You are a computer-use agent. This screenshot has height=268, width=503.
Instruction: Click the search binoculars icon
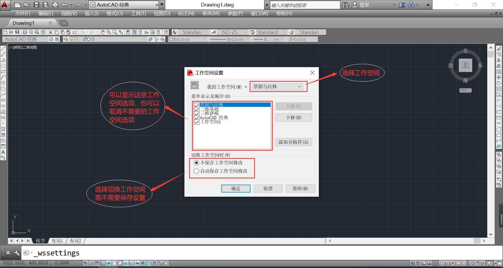click(x=345, y=5)
